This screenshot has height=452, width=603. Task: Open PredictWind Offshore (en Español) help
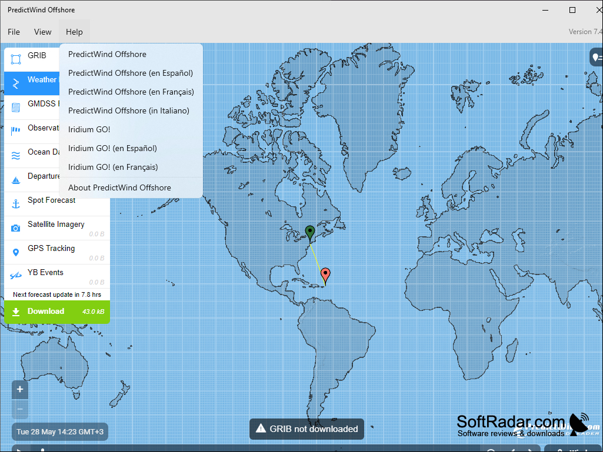131,73
